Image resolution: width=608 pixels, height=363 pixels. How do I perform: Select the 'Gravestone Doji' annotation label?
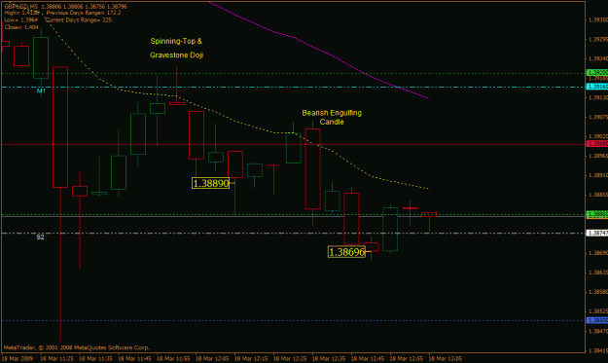coord(176,55)
